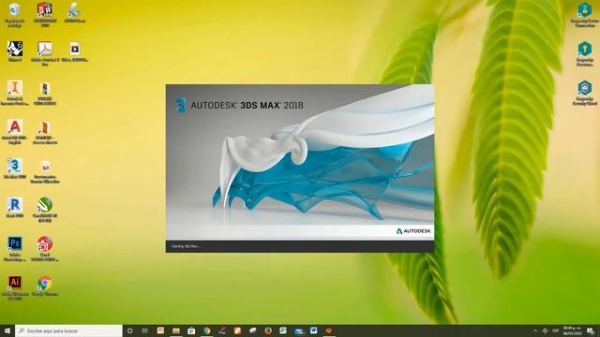600x337 pixels.
Task: Open the Adobe Illustrator desktop shortcut
Action: pos(15,287)
